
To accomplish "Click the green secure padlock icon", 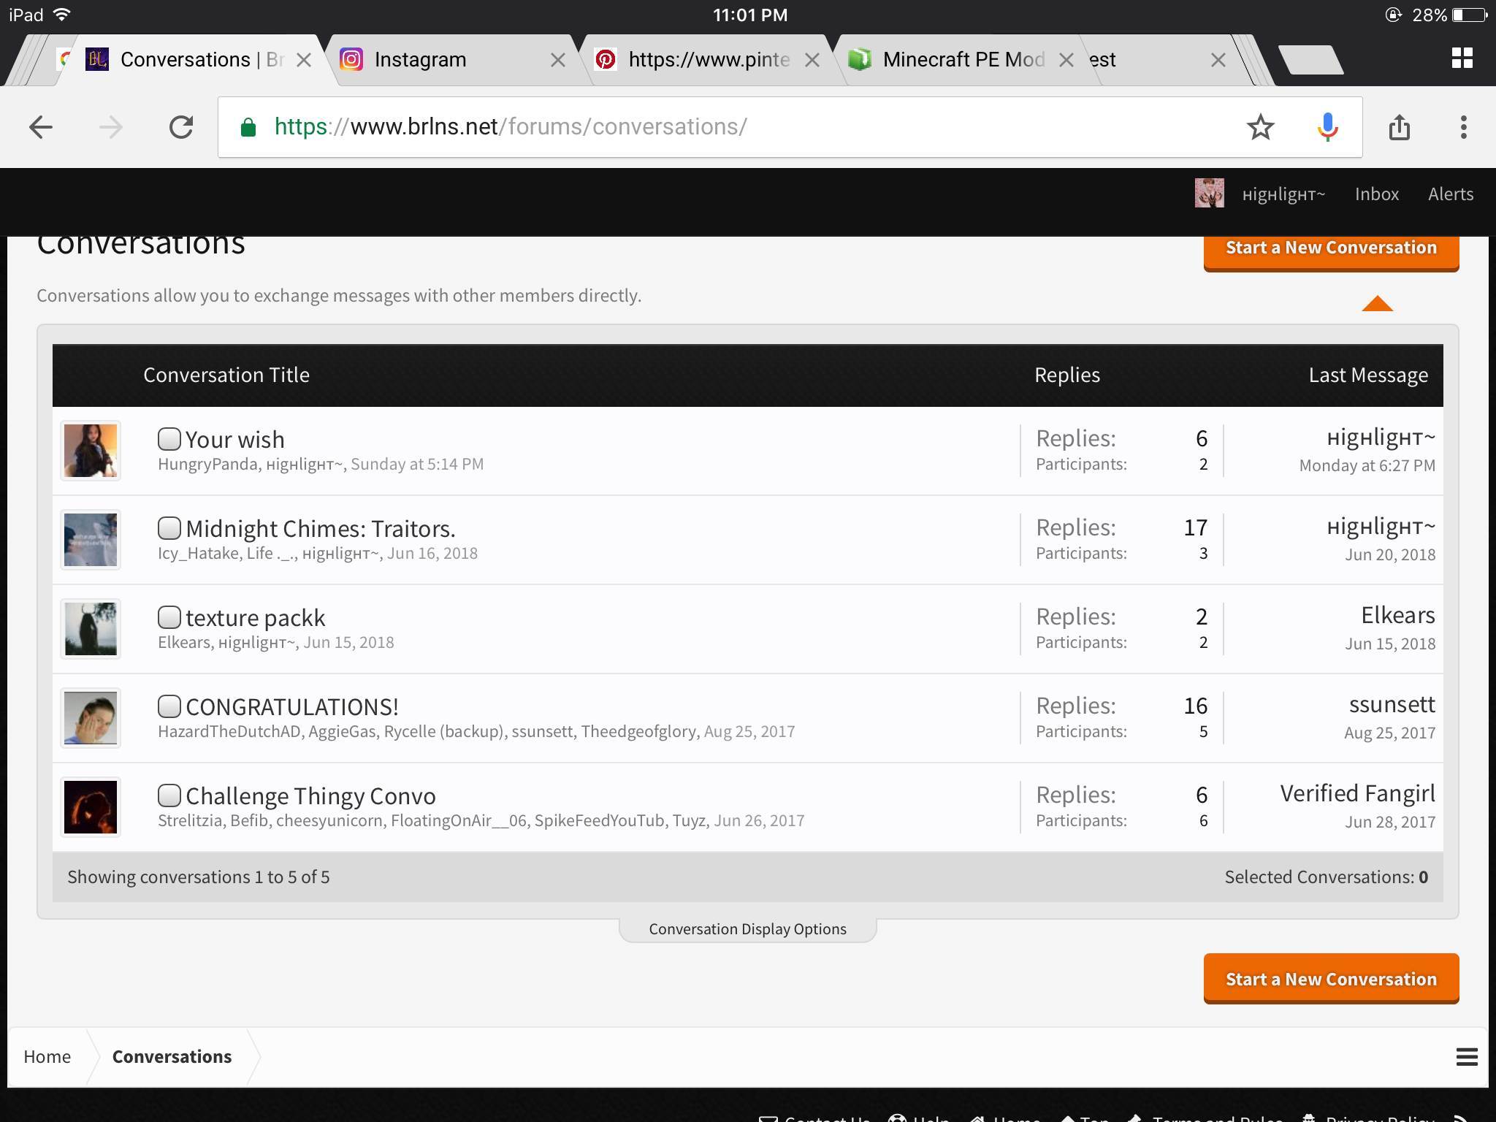I will pos(248,127).
